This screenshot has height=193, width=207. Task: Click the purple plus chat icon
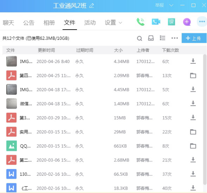coord(187,22)
